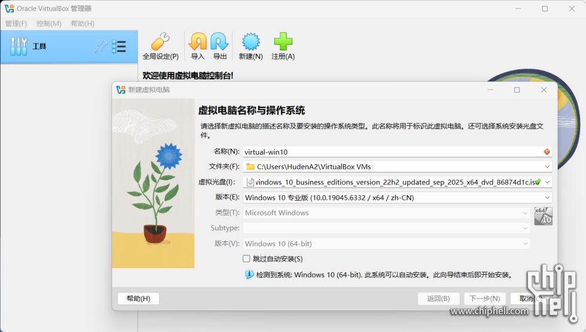The width and height of the screenshot is (586, 332).
Task: Maximize the New Virtual Machine dialog
Action: 517,90
